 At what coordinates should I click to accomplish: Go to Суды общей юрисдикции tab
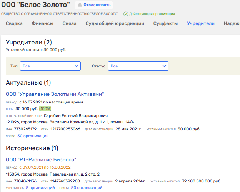click(x=115, y=23)
